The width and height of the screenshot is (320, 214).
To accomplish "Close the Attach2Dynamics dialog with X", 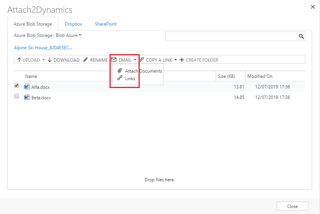I will pos(312,7).
